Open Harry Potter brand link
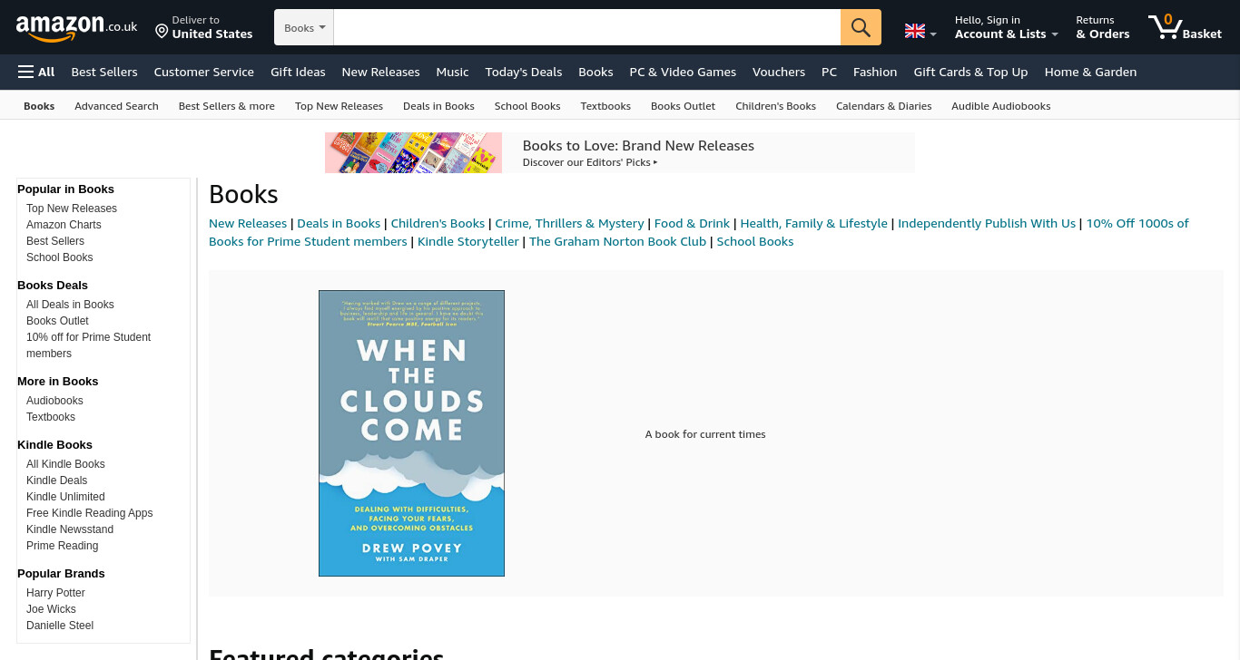 pyautogui.click(x=55, y=593)
